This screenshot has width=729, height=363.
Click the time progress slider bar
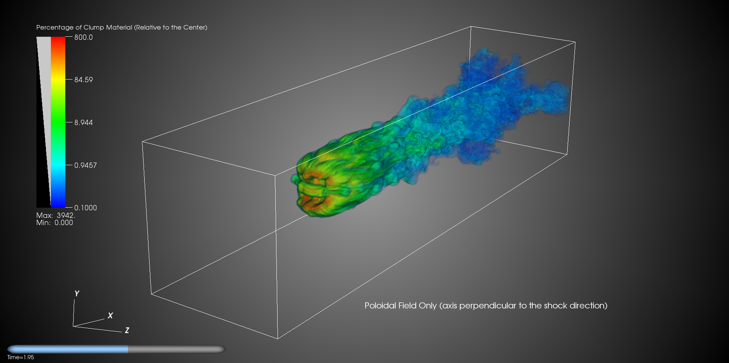[116, 349]
